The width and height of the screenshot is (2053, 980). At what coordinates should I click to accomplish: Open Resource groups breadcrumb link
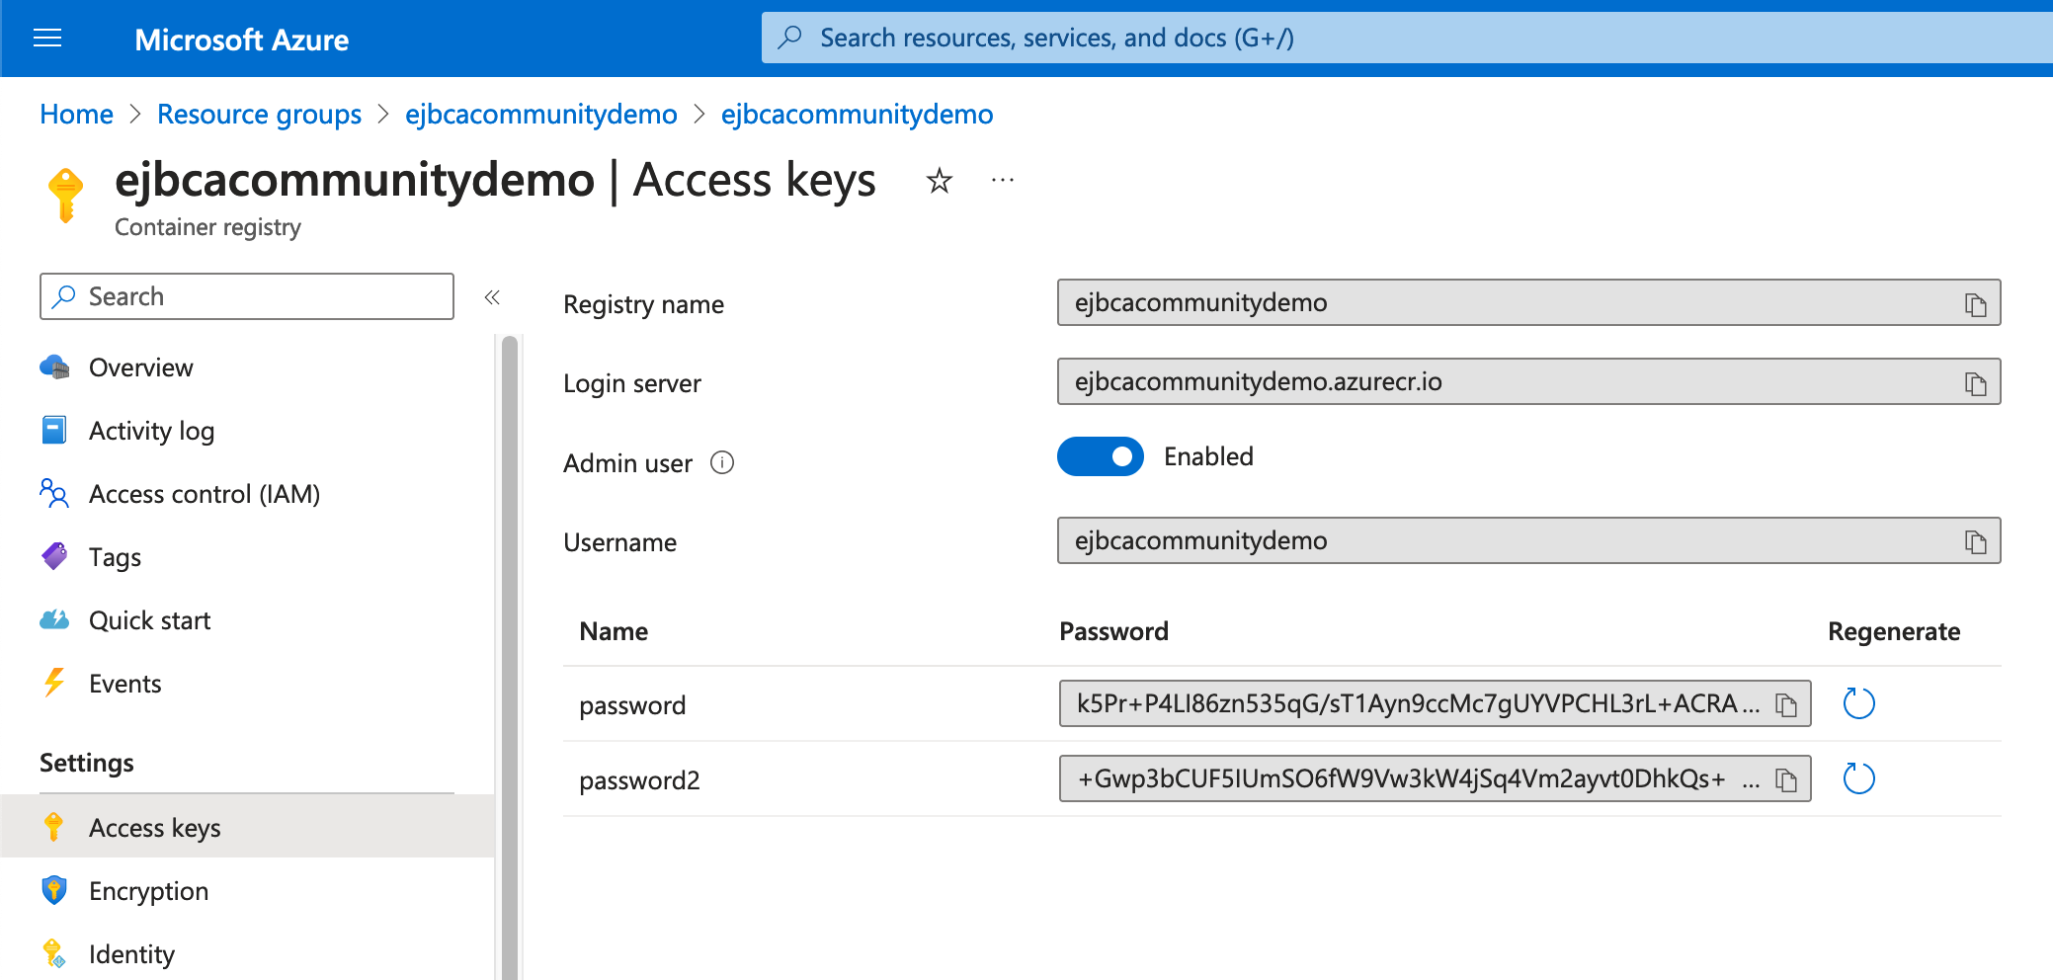[x=259, y=114]
